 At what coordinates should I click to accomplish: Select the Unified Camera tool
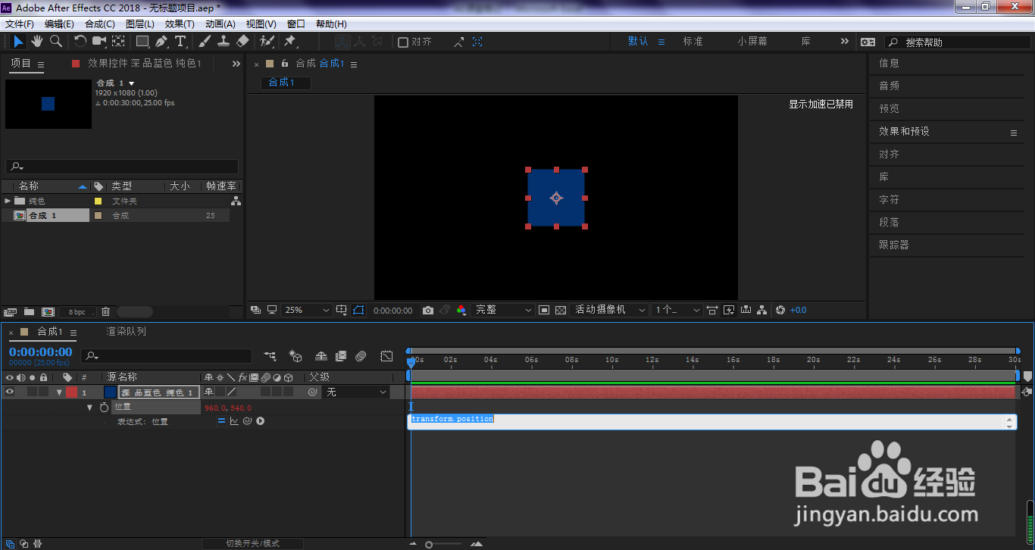[99, 41]
